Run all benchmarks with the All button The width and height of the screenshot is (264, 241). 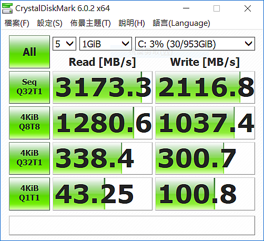(x=29, y=52)
